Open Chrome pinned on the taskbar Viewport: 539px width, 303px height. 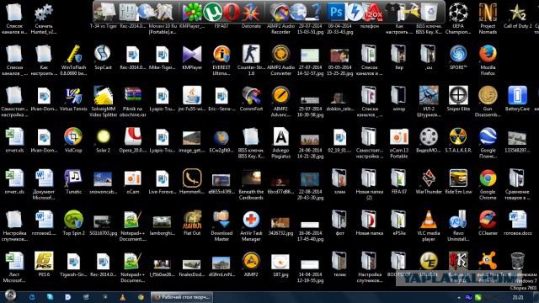tap(141, 297)
